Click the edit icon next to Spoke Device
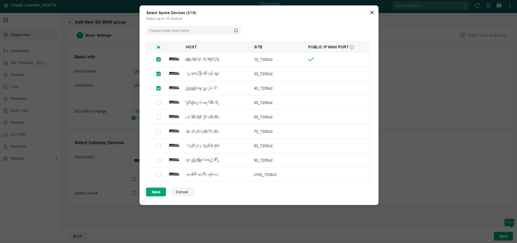The width and height of the screenshot is (517, 243). [134, 193]
